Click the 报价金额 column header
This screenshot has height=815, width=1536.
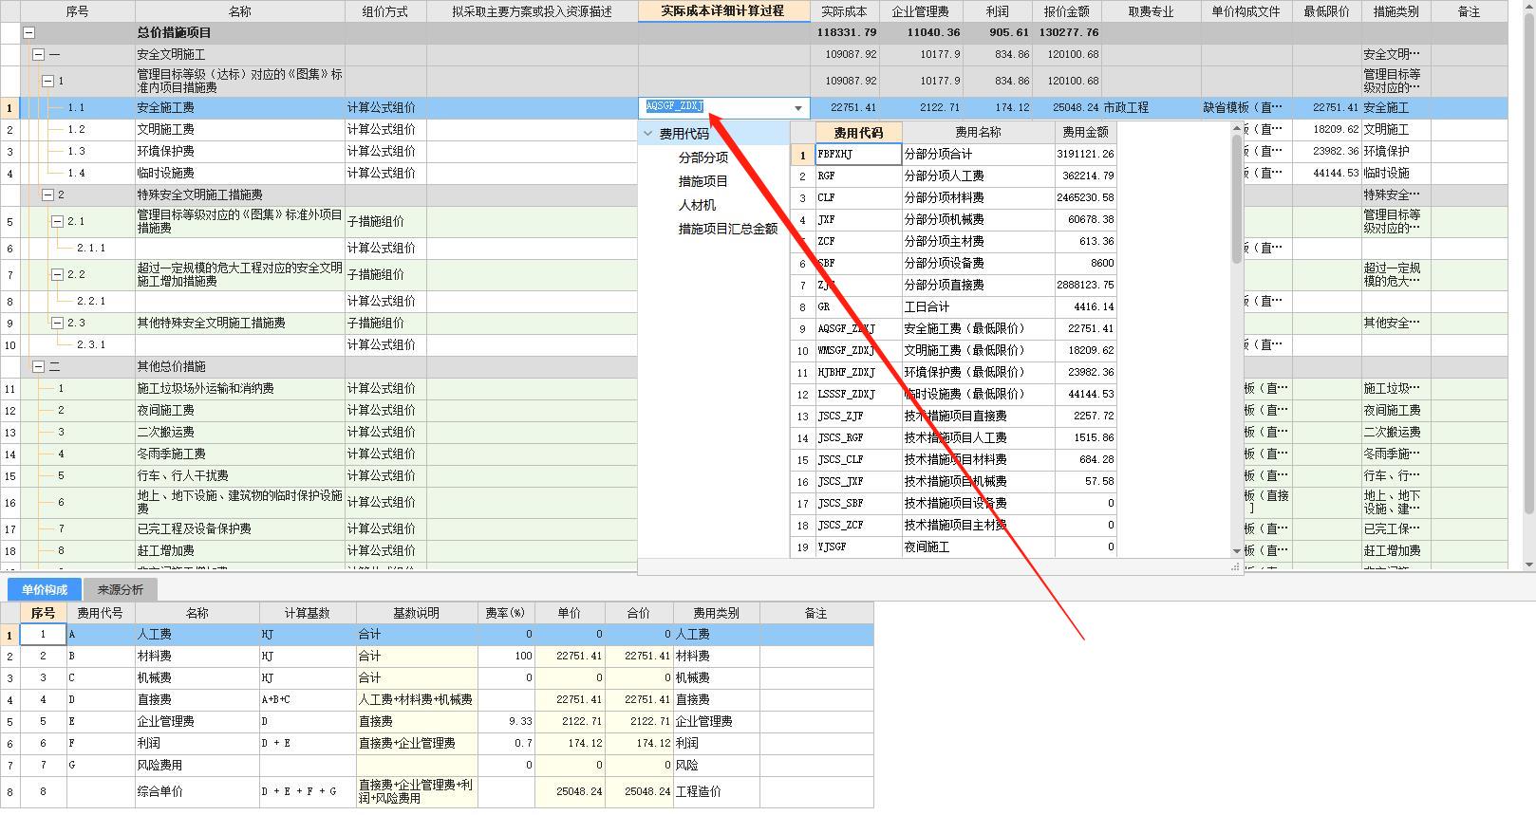click(1067, 11)
